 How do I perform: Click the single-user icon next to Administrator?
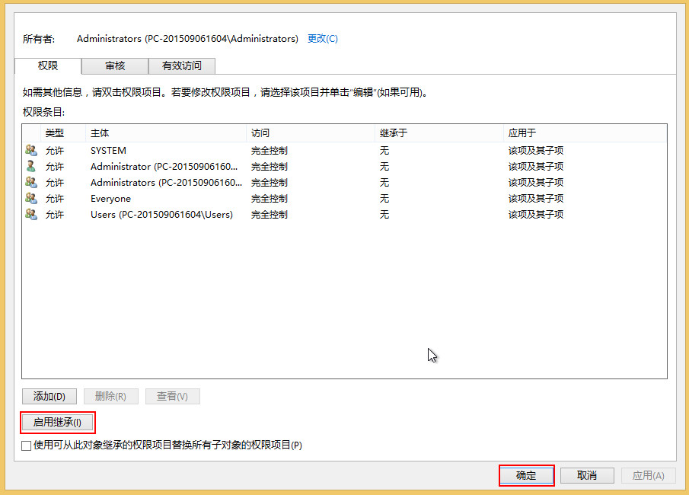[x=31, y=166]
